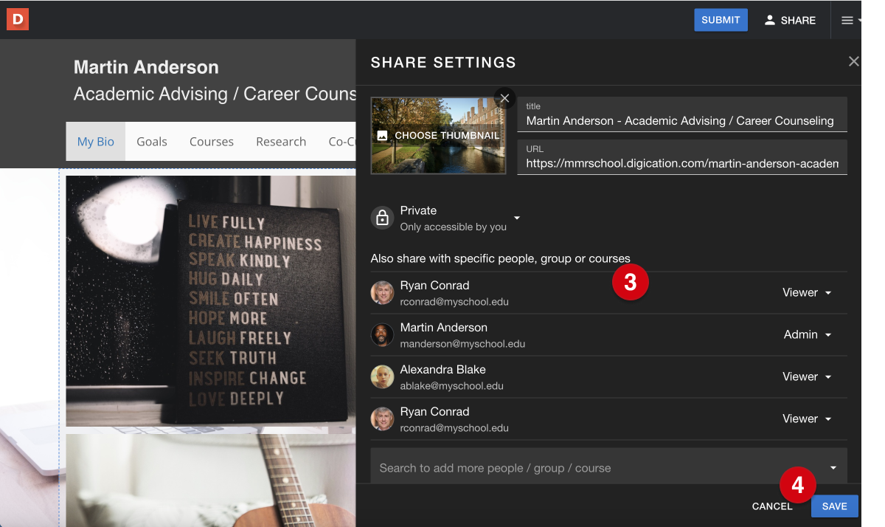Open the hamburger menu icon

click(x=847, y=20)
